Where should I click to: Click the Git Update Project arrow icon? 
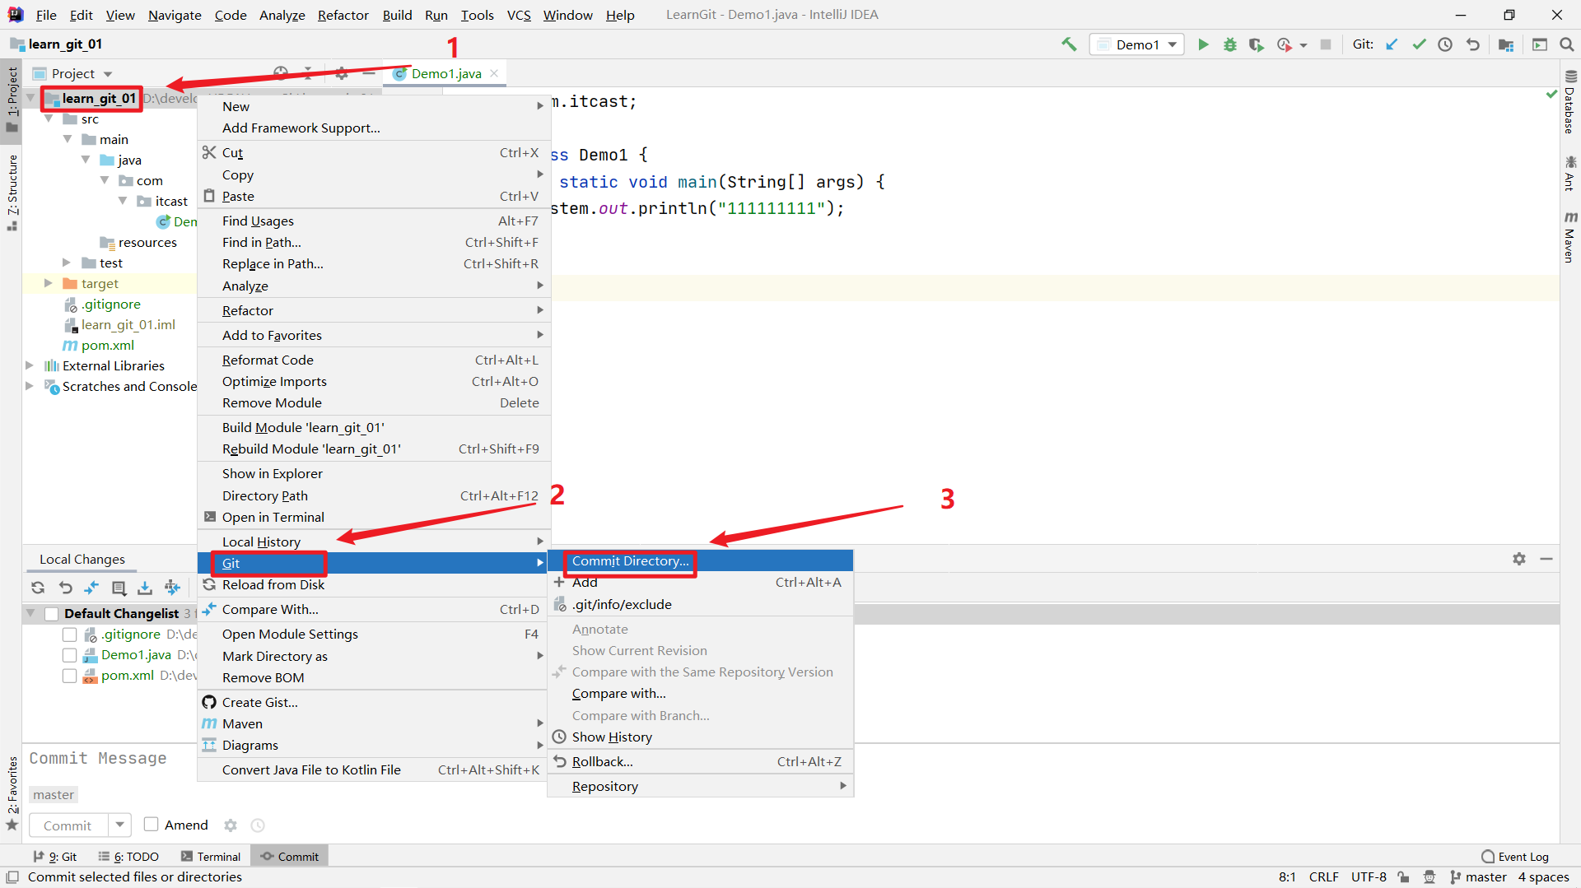pos(1392,44)
